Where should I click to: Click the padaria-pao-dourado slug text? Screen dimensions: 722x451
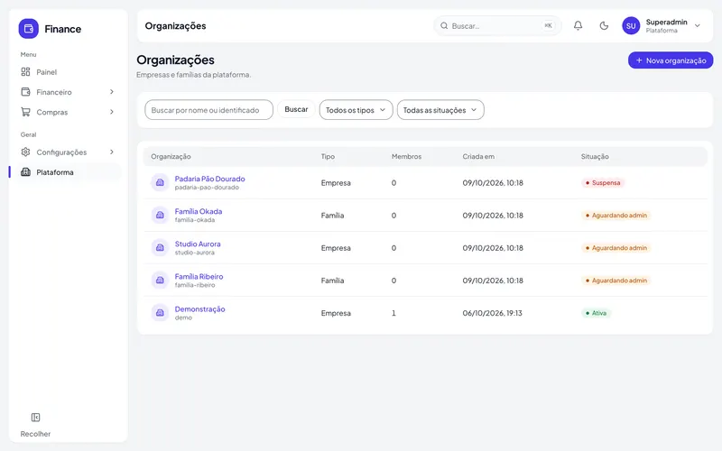pos(207,188)
